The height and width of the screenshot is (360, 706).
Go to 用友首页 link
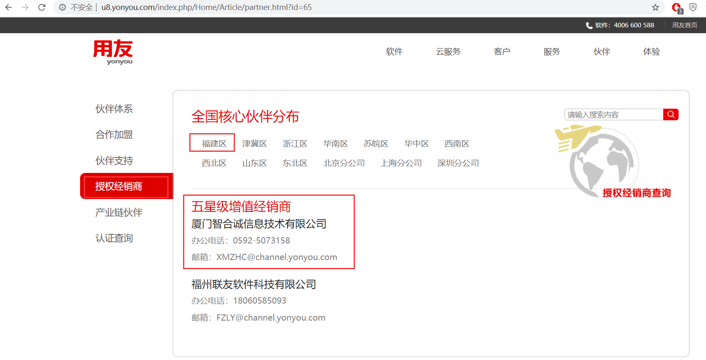[685, 25]
